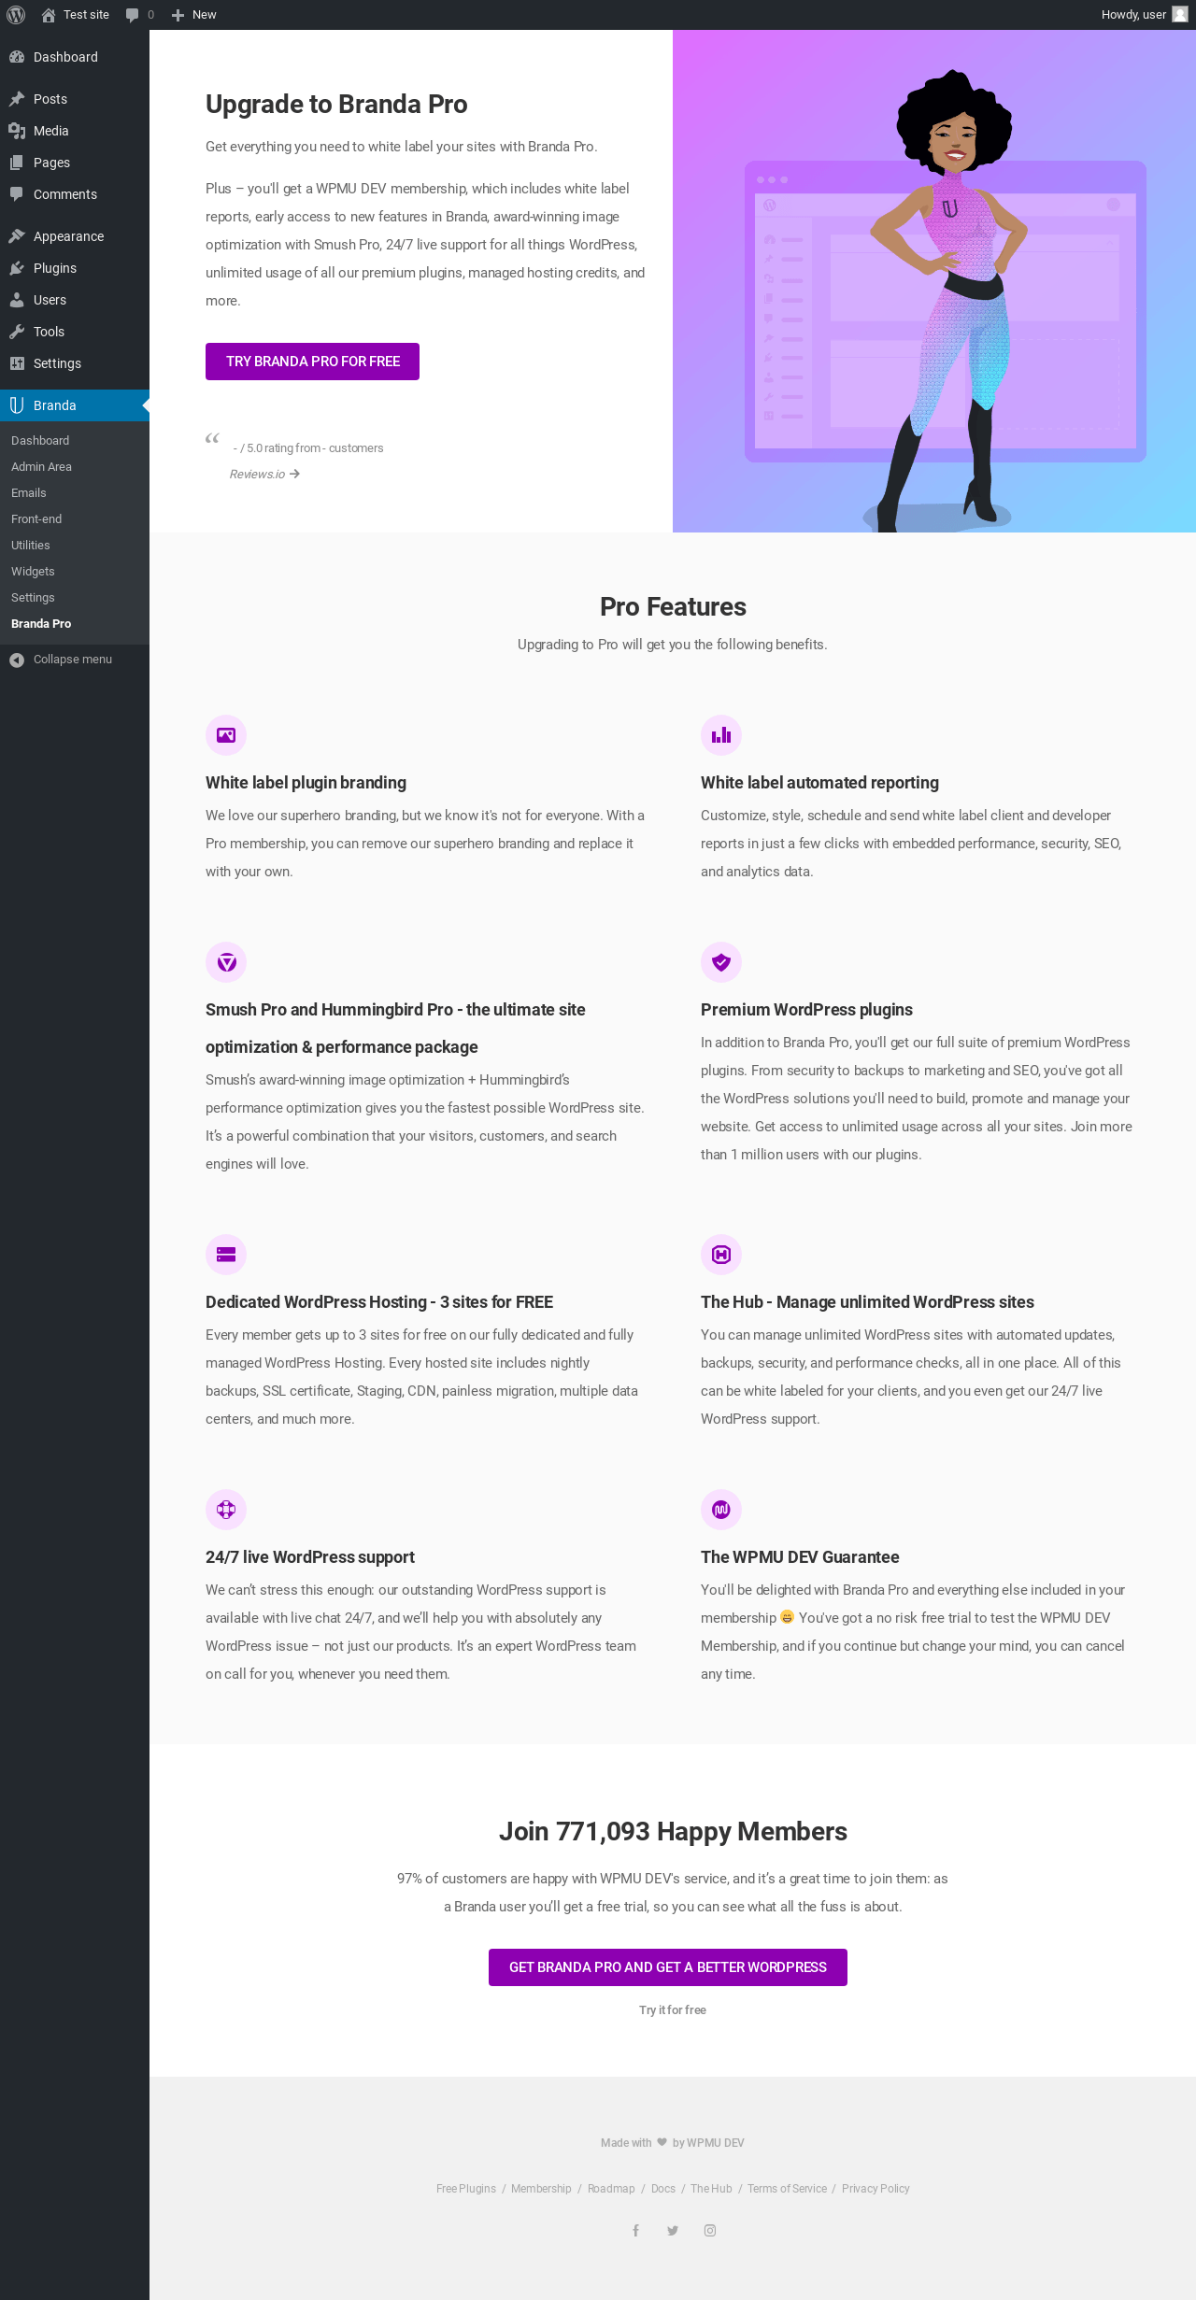Click the WordPress logo in admin bar
The width and height of the screenshot is (1196, 2300).
pos(16,15)
